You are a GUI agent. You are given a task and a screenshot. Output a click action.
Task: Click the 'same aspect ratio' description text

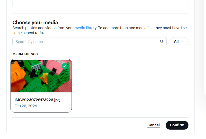(x=28, y=33)
